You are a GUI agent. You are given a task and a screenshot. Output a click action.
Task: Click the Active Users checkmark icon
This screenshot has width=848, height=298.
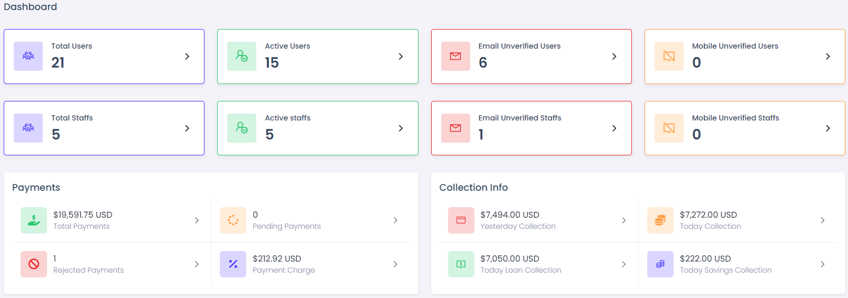[x=242, y=56]
